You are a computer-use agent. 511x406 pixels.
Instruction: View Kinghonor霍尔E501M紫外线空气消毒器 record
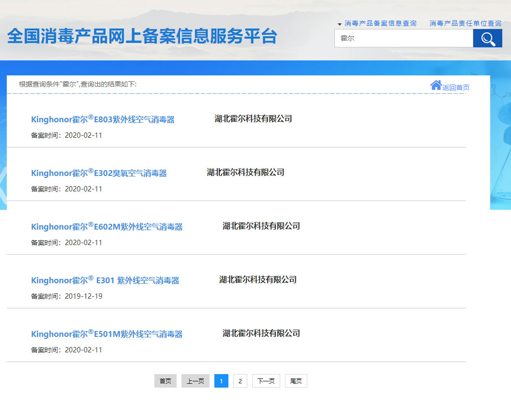pyautogui.click(x=107, y=334)
